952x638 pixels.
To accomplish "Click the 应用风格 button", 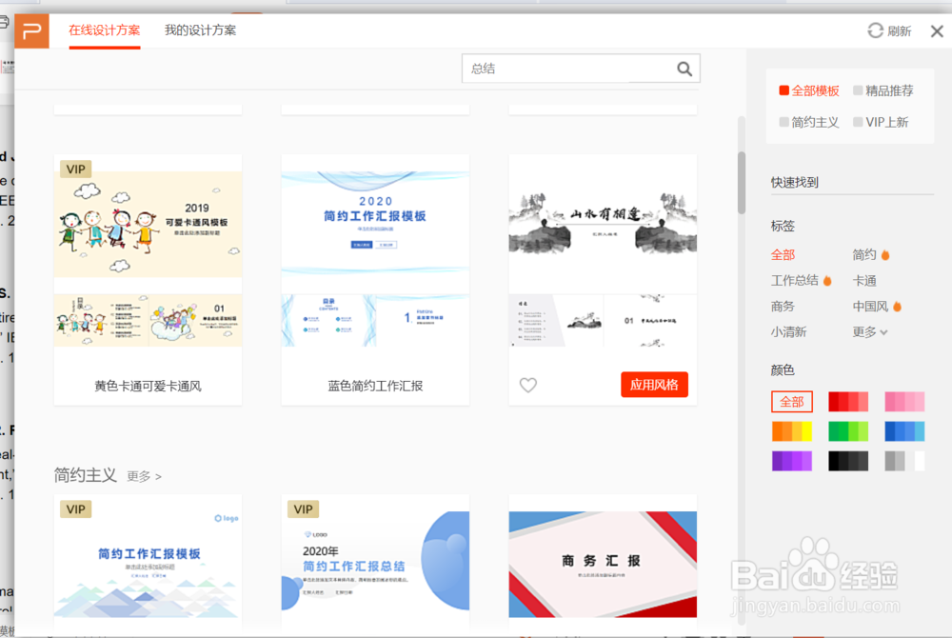I will click(654, 385).
